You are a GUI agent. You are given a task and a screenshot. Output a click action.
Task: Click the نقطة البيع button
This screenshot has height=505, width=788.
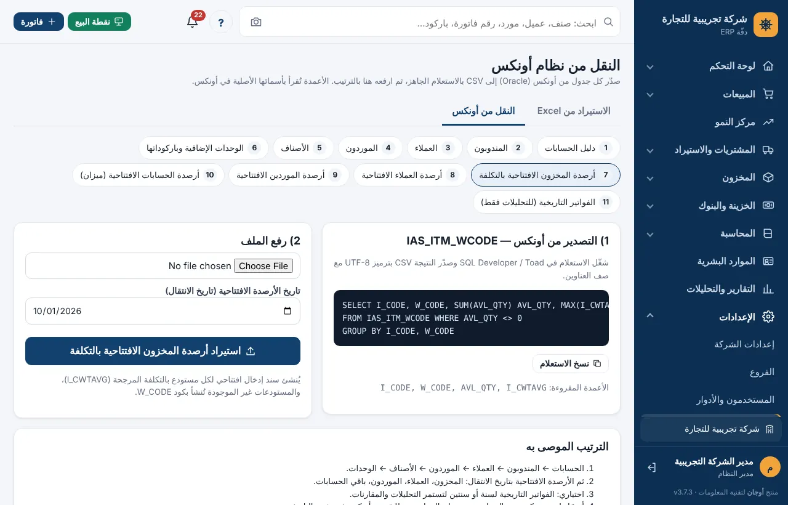(99, 22)
